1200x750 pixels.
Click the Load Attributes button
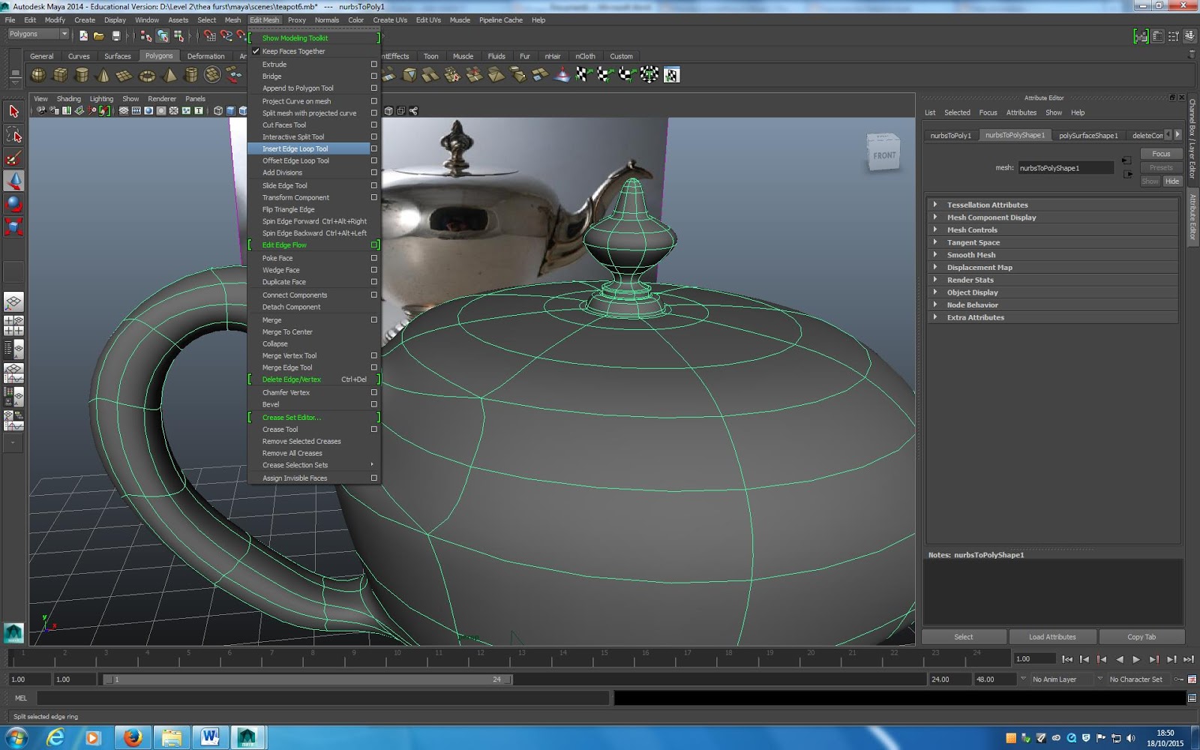[1051, 636]
